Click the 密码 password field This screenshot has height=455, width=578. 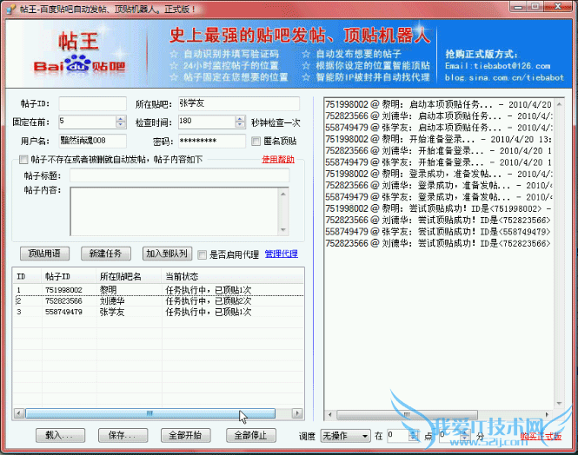pyautogui.click(x=212, y=141)
